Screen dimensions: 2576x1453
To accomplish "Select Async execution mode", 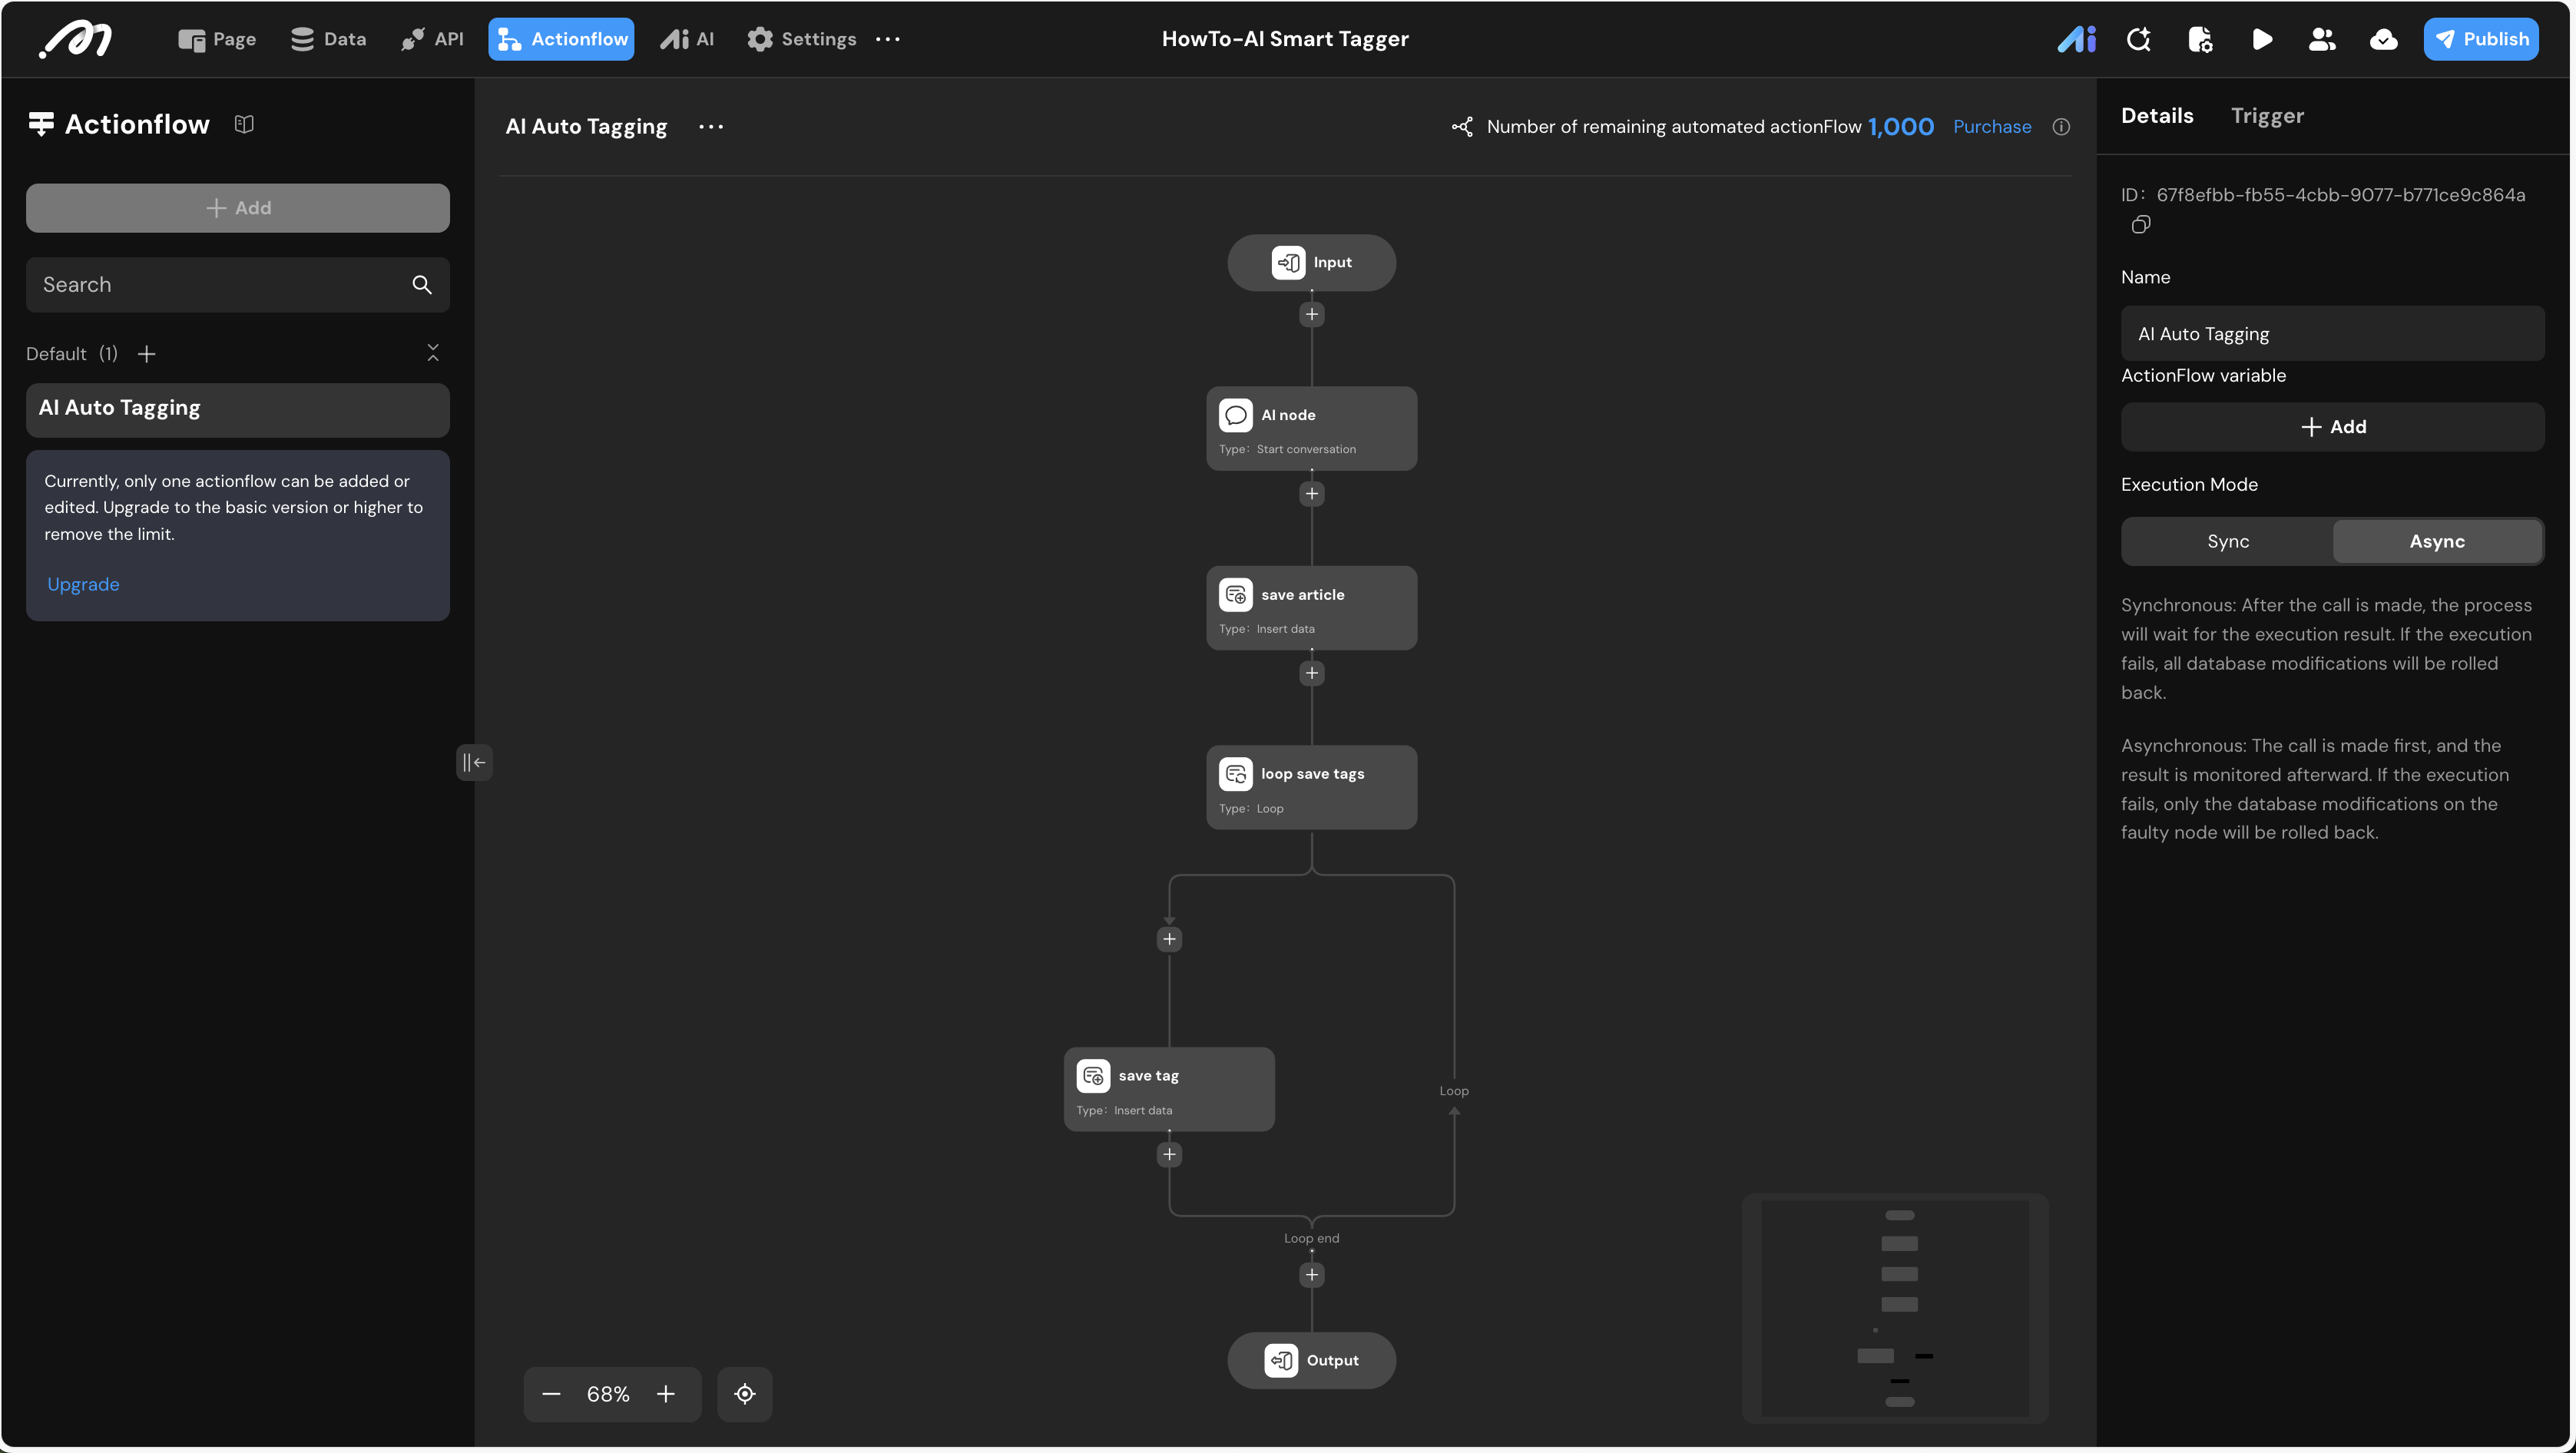I will [x=2436, y=541].
